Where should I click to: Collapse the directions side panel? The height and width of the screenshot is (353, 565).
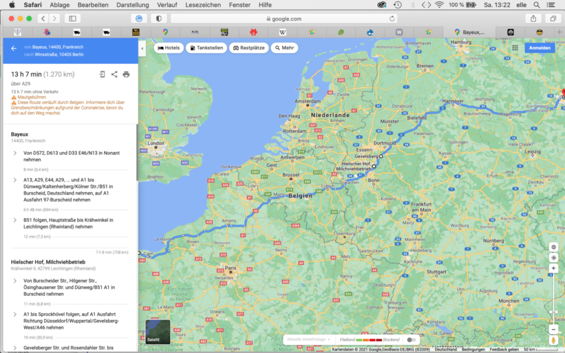(142, 49)
